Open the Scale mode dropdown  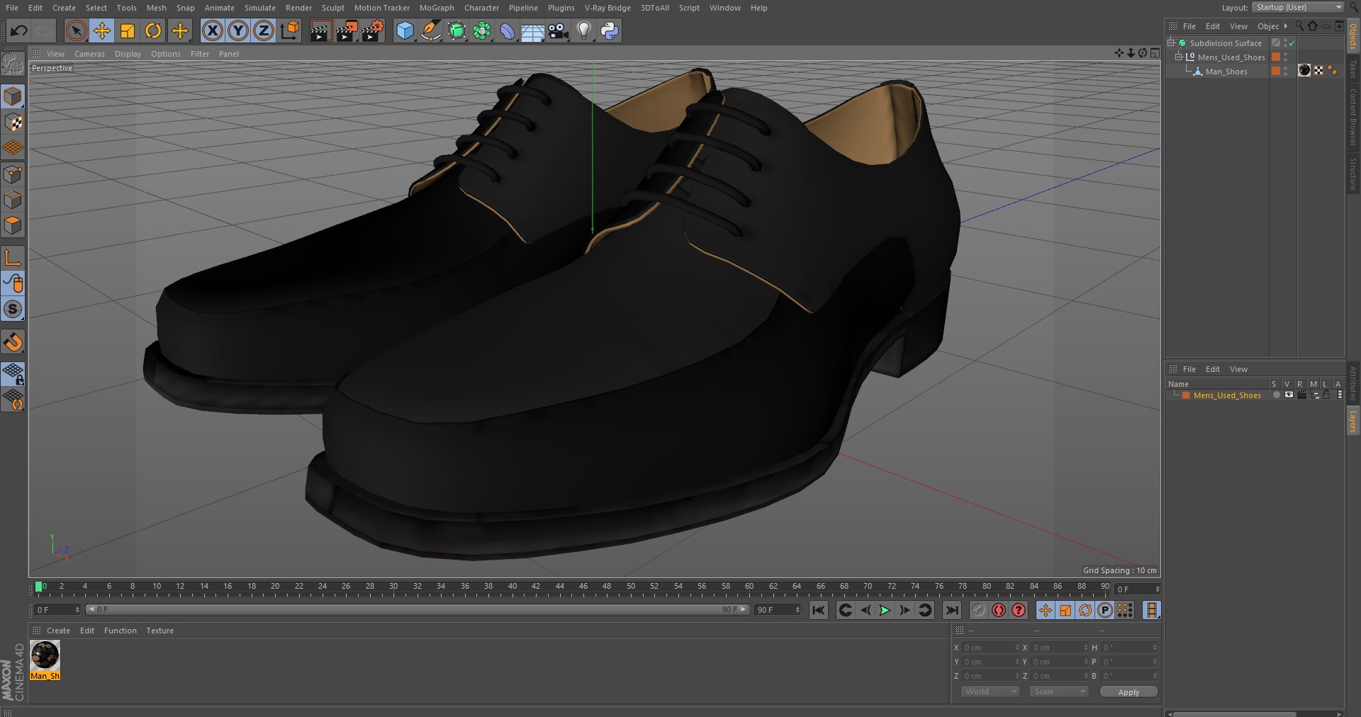click(x=1058, y=691)
